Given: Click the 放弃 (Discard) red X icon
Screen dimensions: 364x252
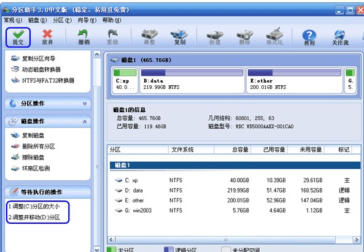Looking at the screenshot, I should (47, 37).
